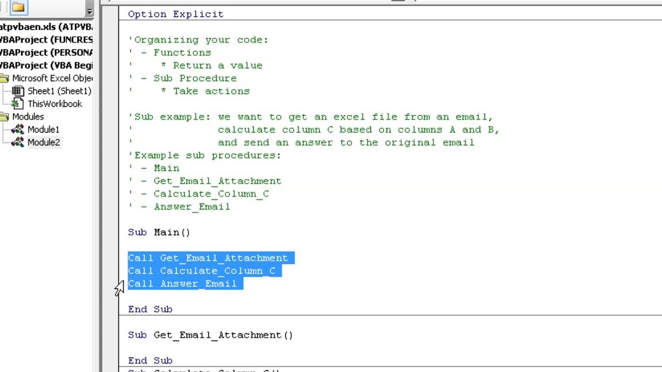Click the Module2 module icon
Viewport: 662px width, 372px height.
[18, 142]
